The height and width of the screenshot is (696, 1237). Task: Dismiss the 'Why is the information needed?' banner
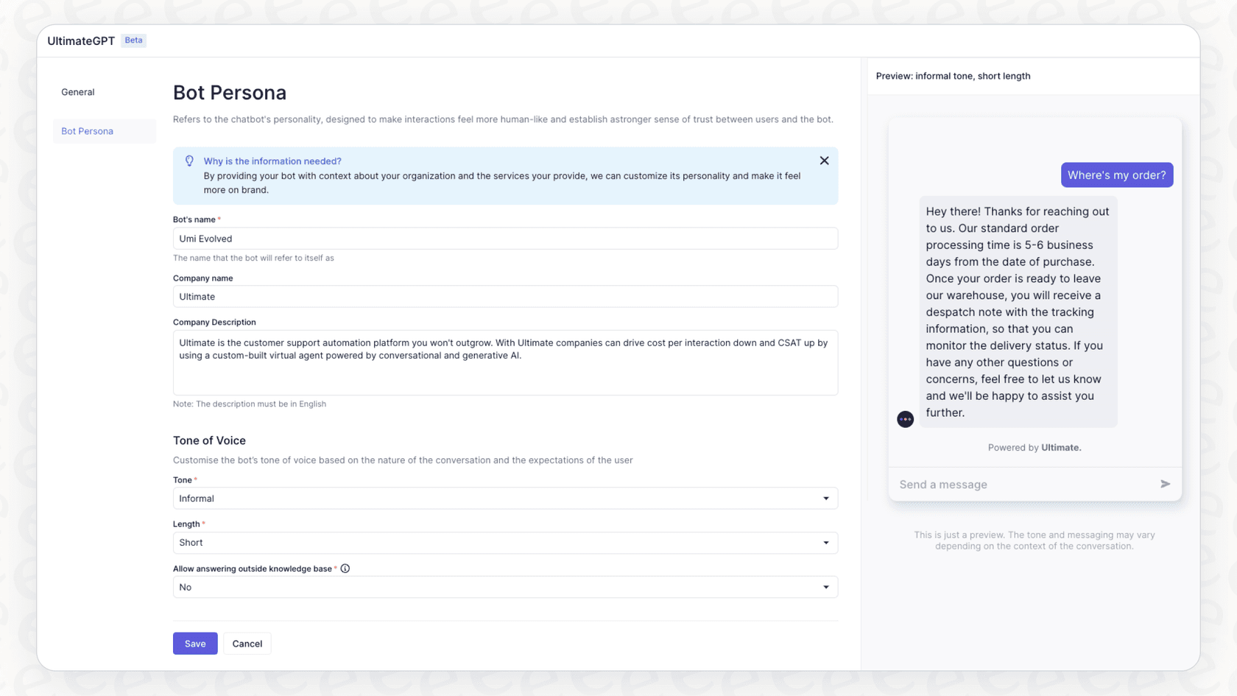click(824, 160)
